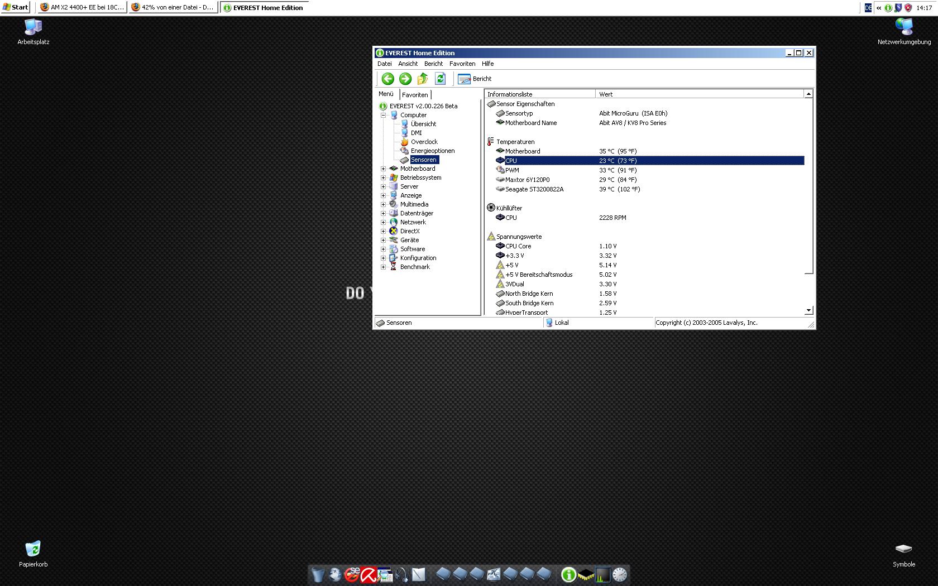The image size is (938, 586).
Task: Switch to the AM X2 4400+ EE taskbar window
Action: [x=82, y=8]
